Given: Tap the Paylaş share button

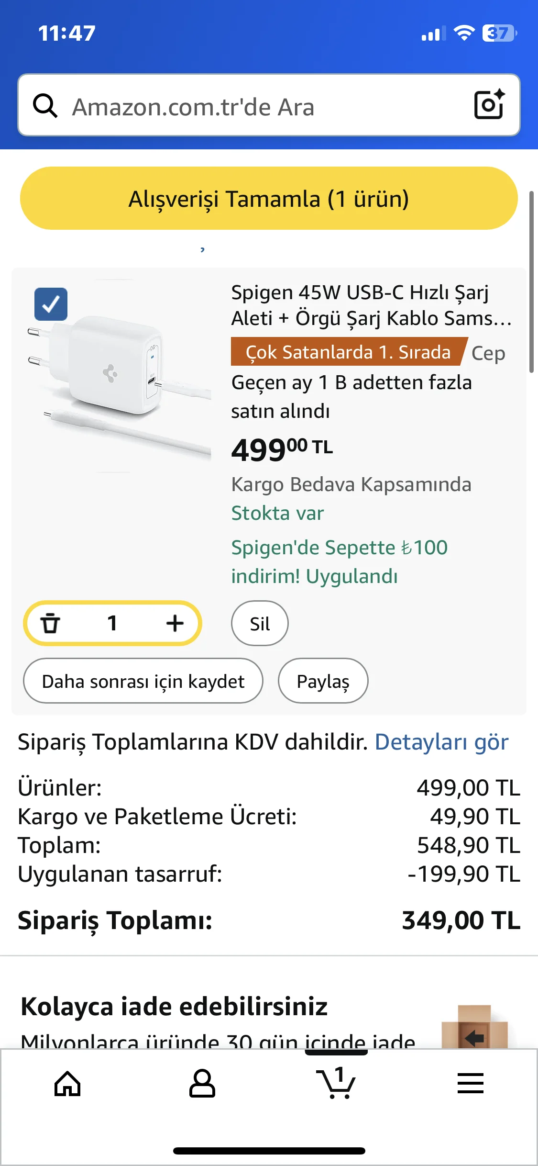Looking at the screenshot, I should [323, 681].
